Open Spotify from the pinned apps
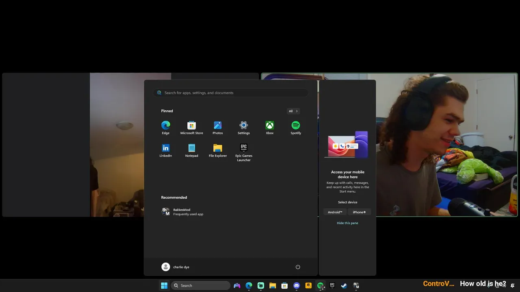Viewport: 520px width, 292px height. (x=296, y=128)
